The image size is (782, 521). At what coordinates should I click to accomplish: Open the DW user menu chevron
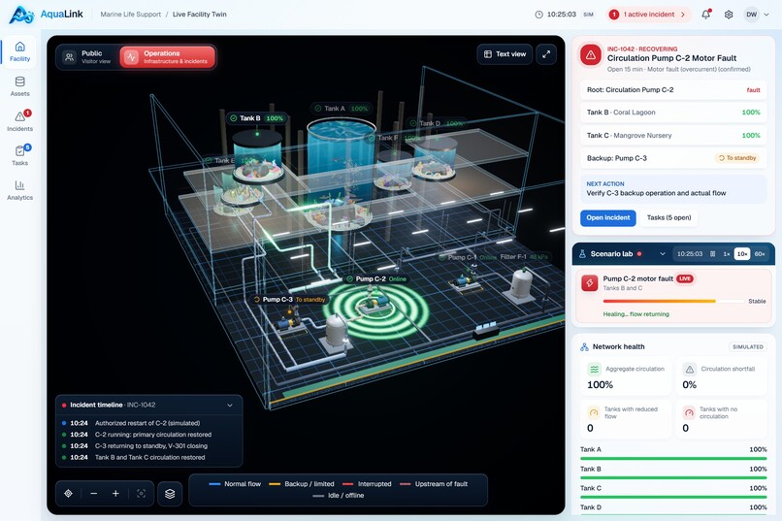pos(766,15)
